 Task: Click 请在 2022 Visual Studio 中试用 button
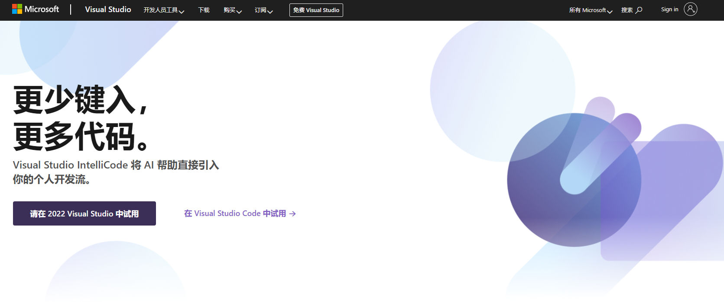[x=84, y=213]
